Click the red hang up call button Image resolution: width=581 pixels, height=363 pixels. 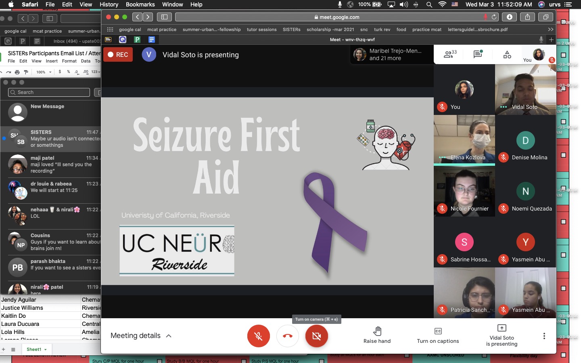click(288, 336)
